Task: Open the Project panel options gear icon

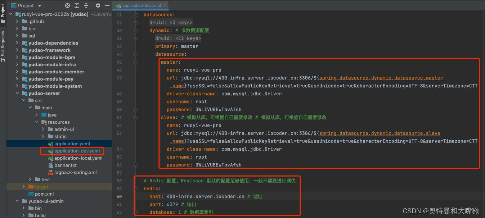Action: coord(98,5)
